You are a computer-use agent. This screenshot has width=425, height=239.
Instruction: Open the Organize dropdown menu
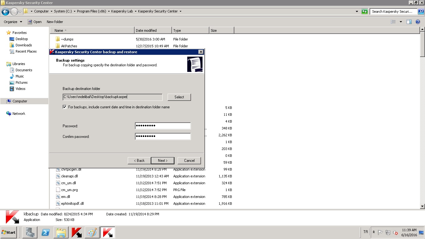[13, 22]
